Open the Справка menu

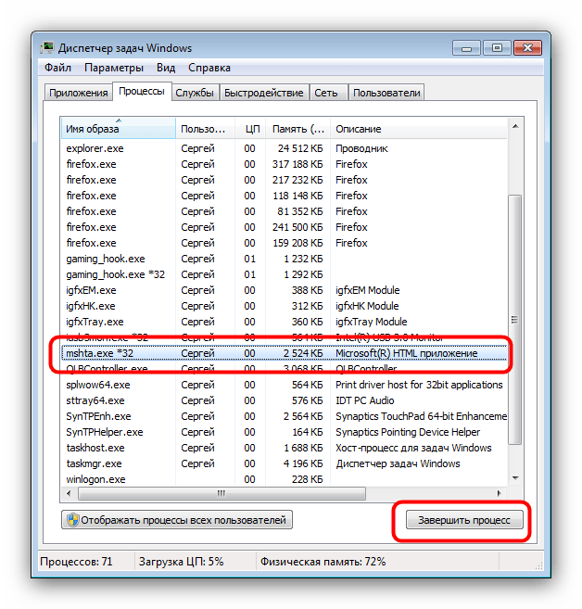point(209,68)
